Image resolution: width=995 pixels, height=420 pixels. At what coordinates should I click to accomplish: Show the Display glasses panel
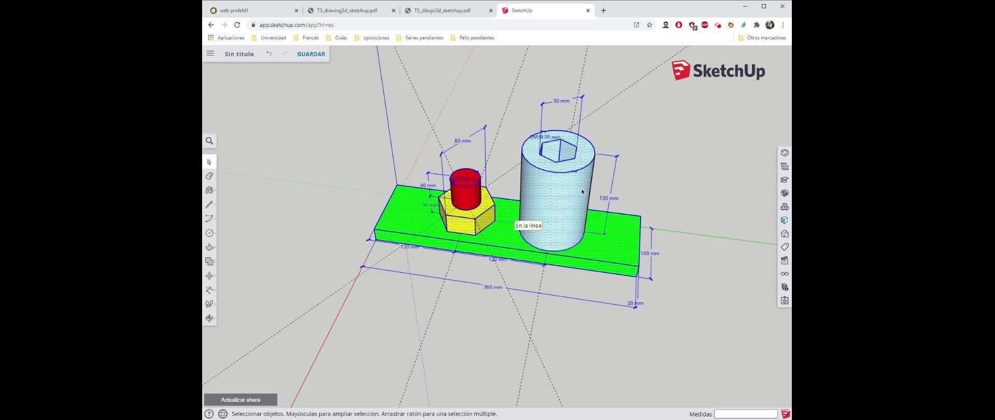pos(785,274)
